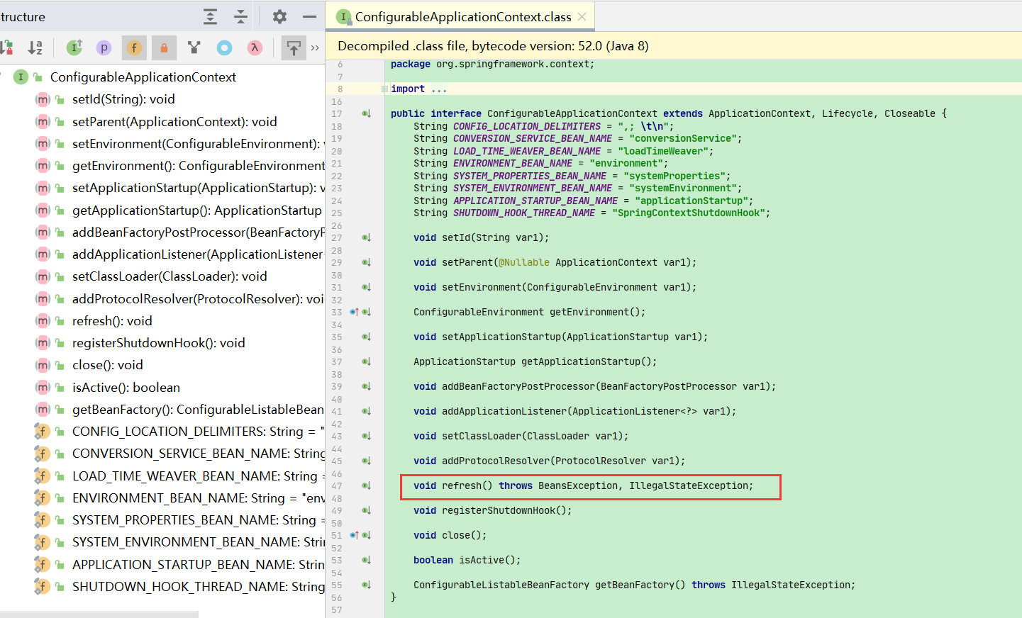Click implemented gutter icon beside addBeanFactoryPostProcessor code
The width and height of the screenshot is (1022, 618).
point(366,386)
